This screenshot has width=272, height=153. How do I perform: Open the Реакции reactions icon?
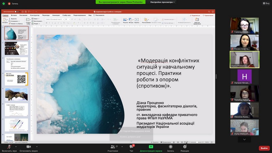pyautogui.click(x=185, y=147)
